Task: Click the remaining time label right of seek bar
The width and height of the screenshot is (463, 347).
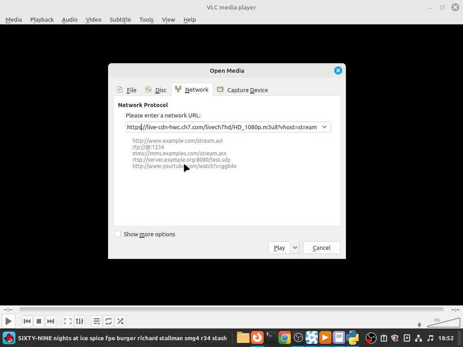Action: [455, 309]
